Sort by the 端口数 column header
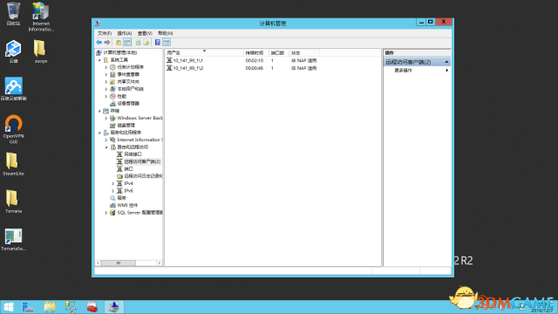 tap(279, 52)
